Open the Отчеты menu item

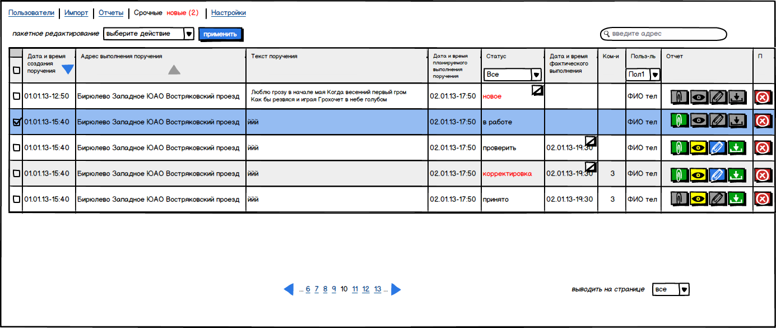(110, 13)
